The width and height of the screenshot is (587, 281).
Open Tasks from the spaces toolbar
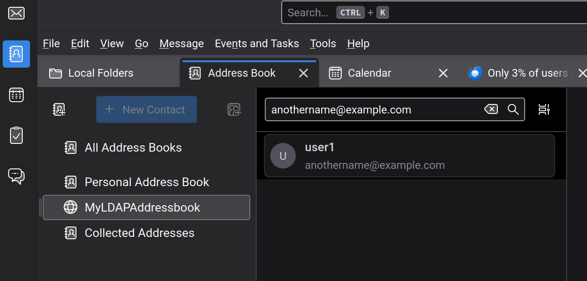pos(16,135)
